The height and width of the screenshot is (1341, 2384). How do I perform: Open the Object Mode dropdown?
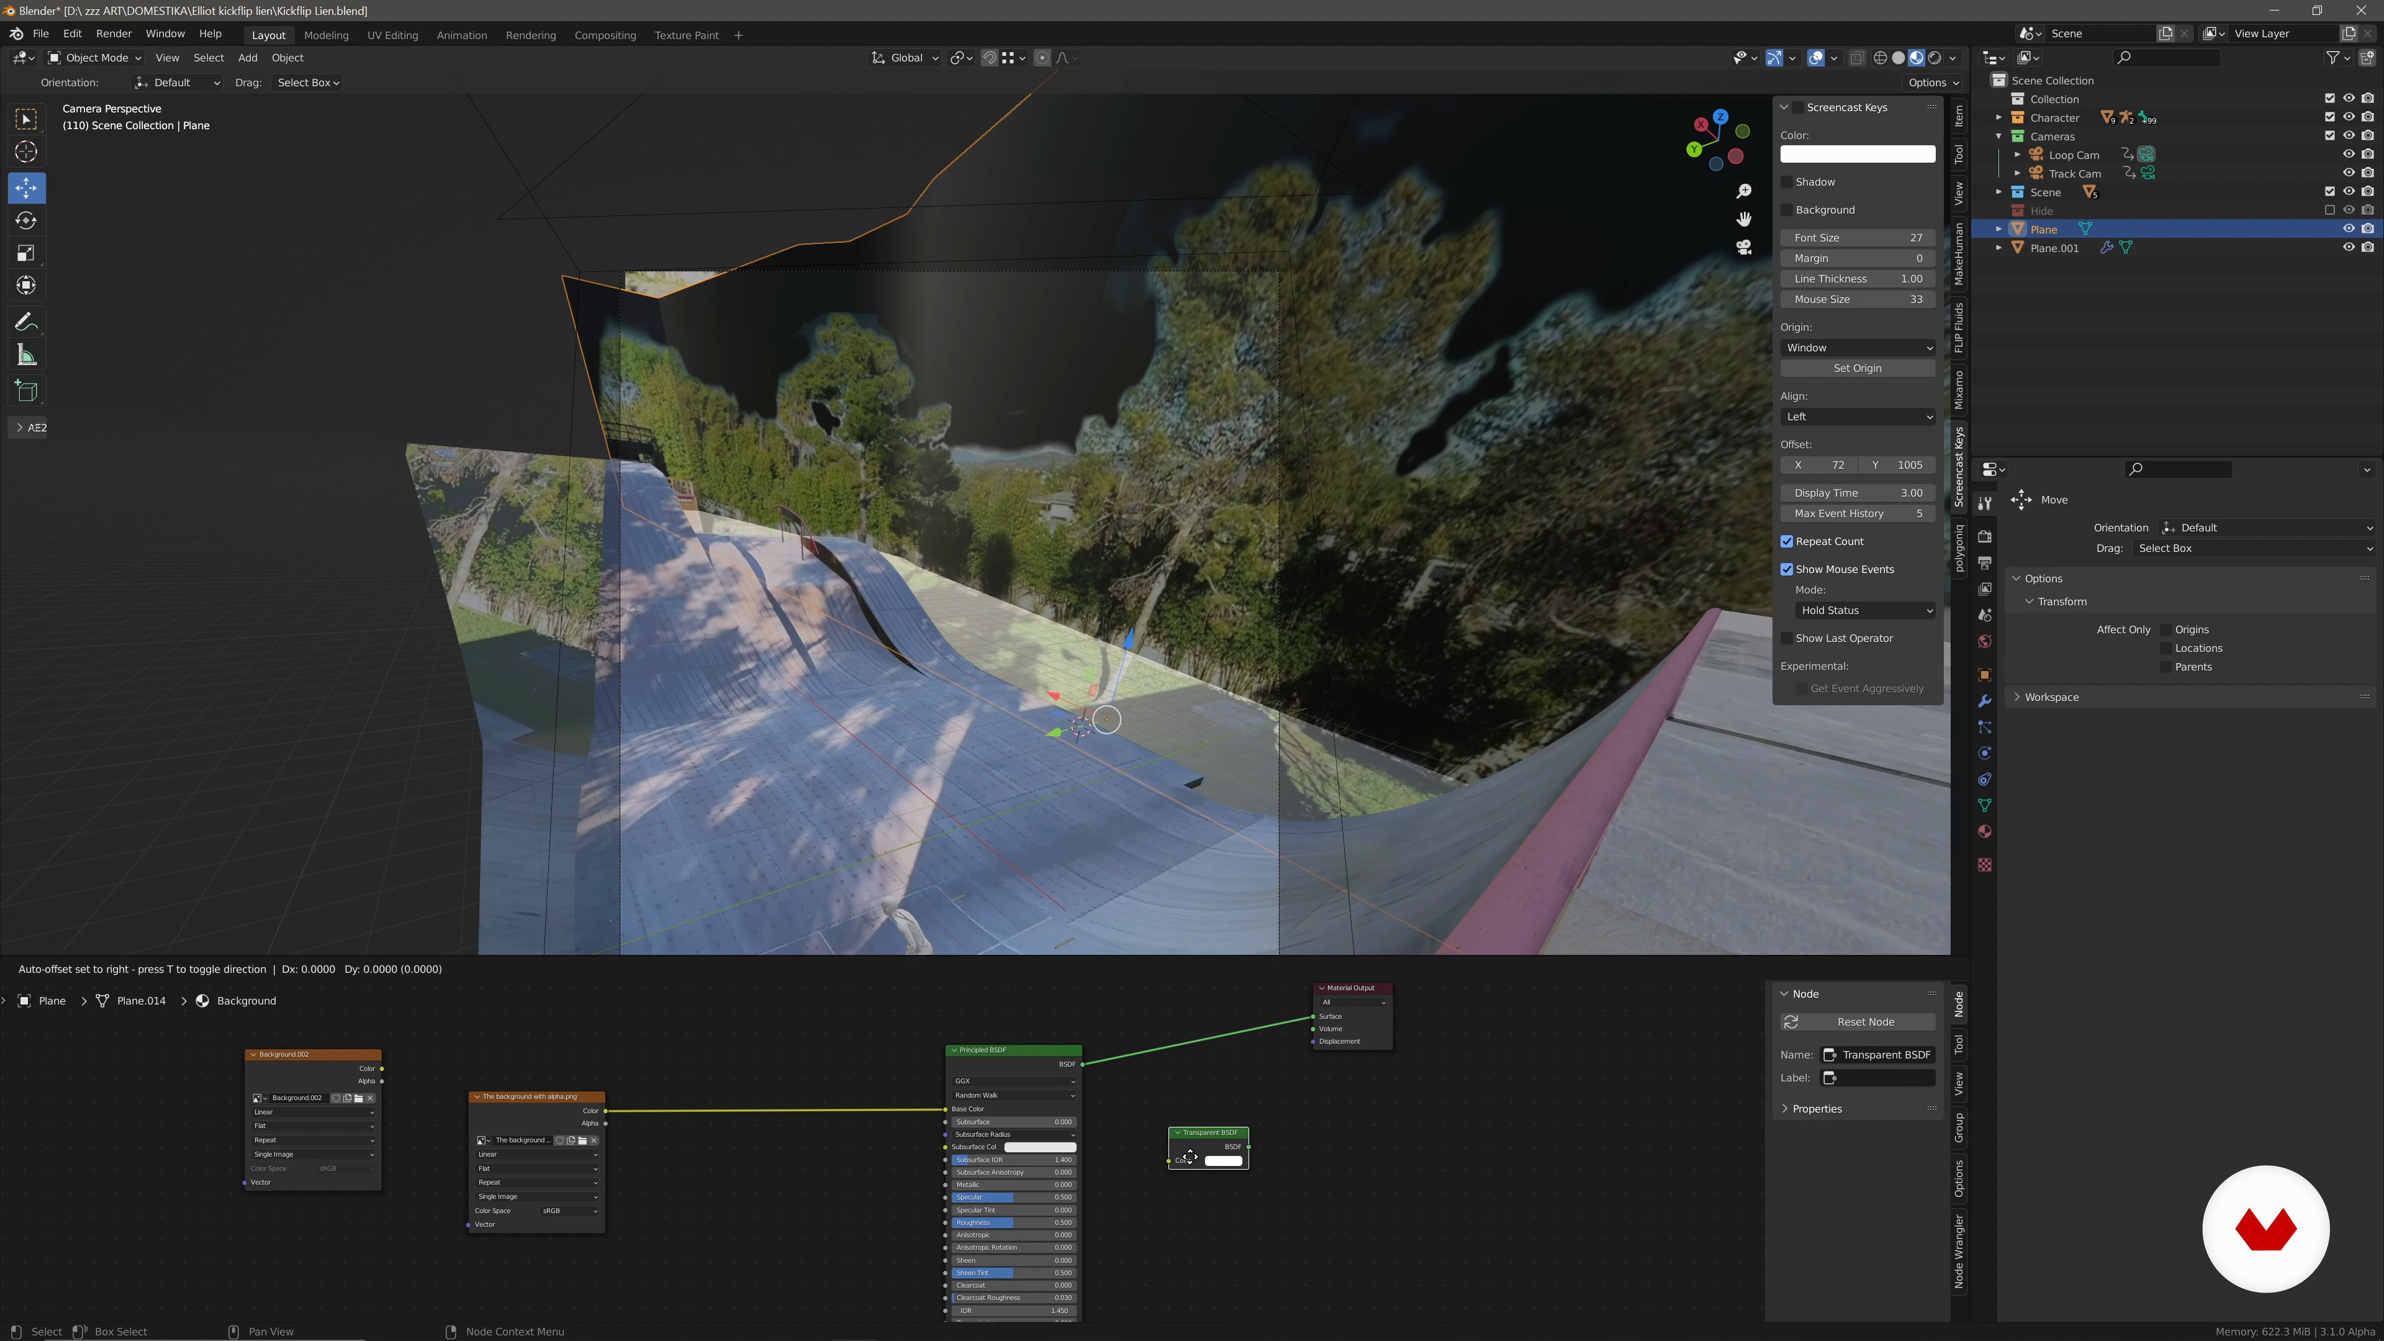click(x=94, y=57)
